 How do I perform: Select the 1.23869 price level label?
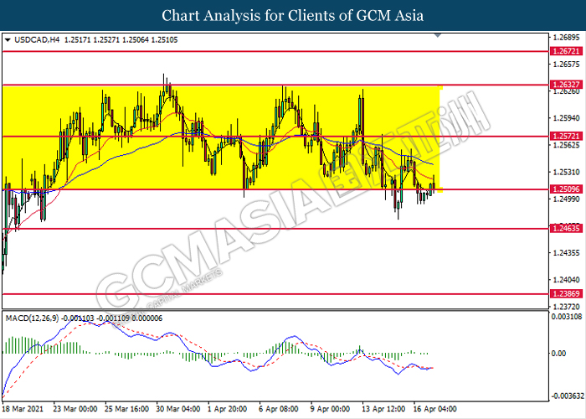567,293
